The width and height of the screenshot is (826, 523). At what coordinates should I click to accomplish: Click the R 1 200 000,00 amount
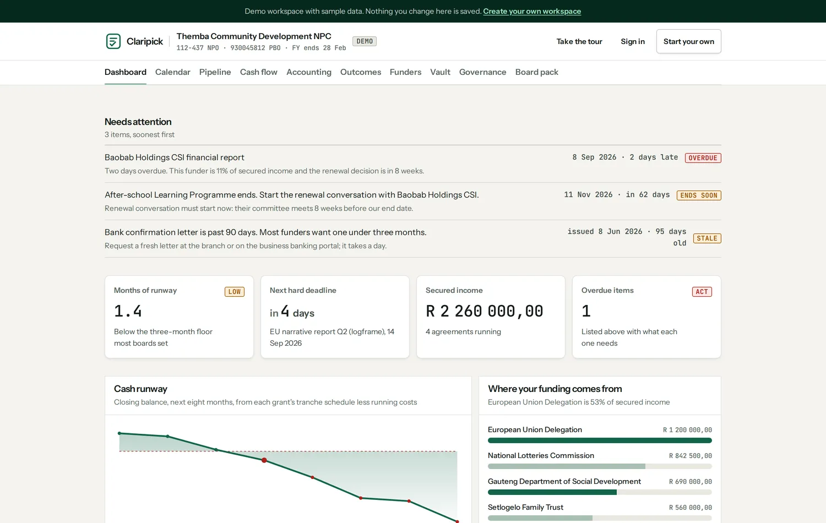(x=687, y=430)
